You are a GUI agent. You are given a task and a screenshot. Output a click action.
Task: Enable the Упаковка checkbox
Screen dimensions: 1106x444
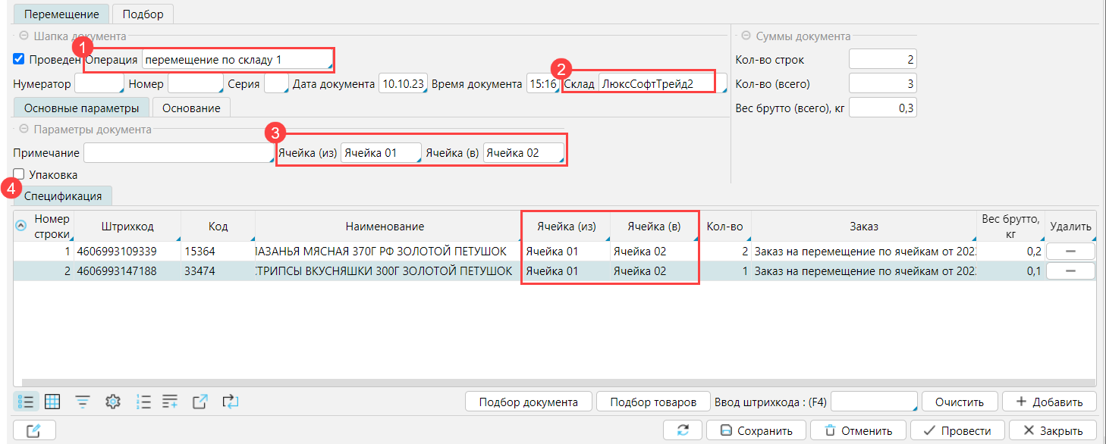[x=19, y=174]
